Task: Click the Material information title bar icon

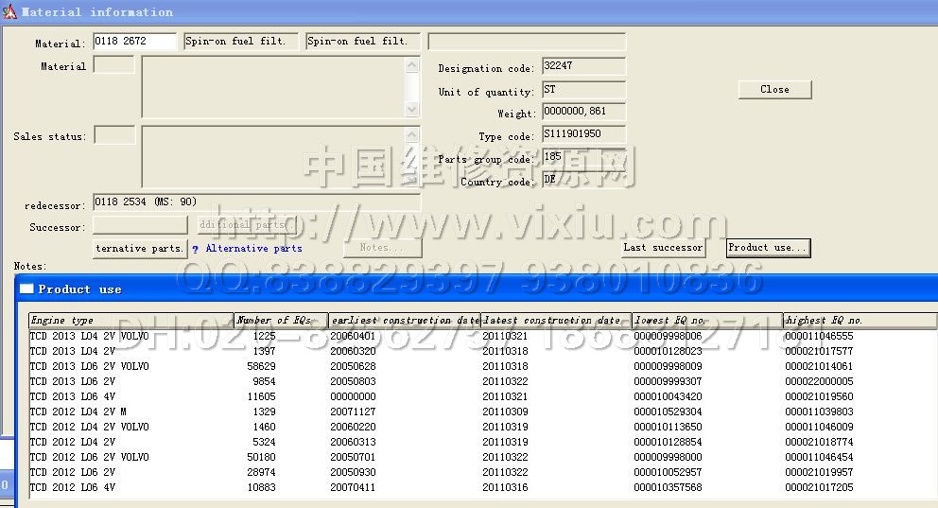Action: [9, 12]
